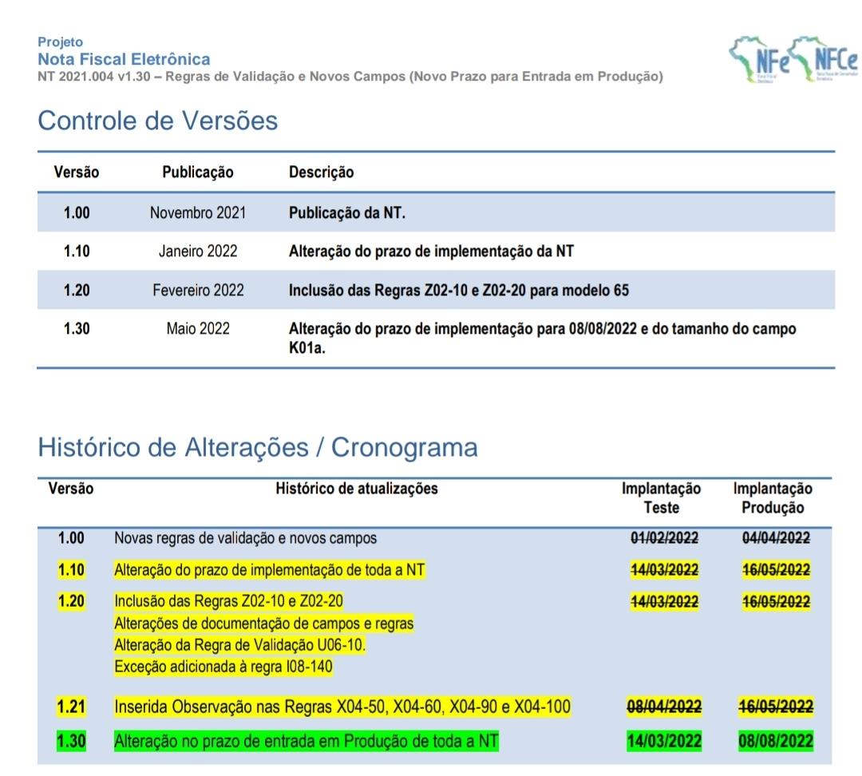The image size is (862, 776).
Task: Select the "Novembro 2021" publication cell
Action: [x=198, y=213]
